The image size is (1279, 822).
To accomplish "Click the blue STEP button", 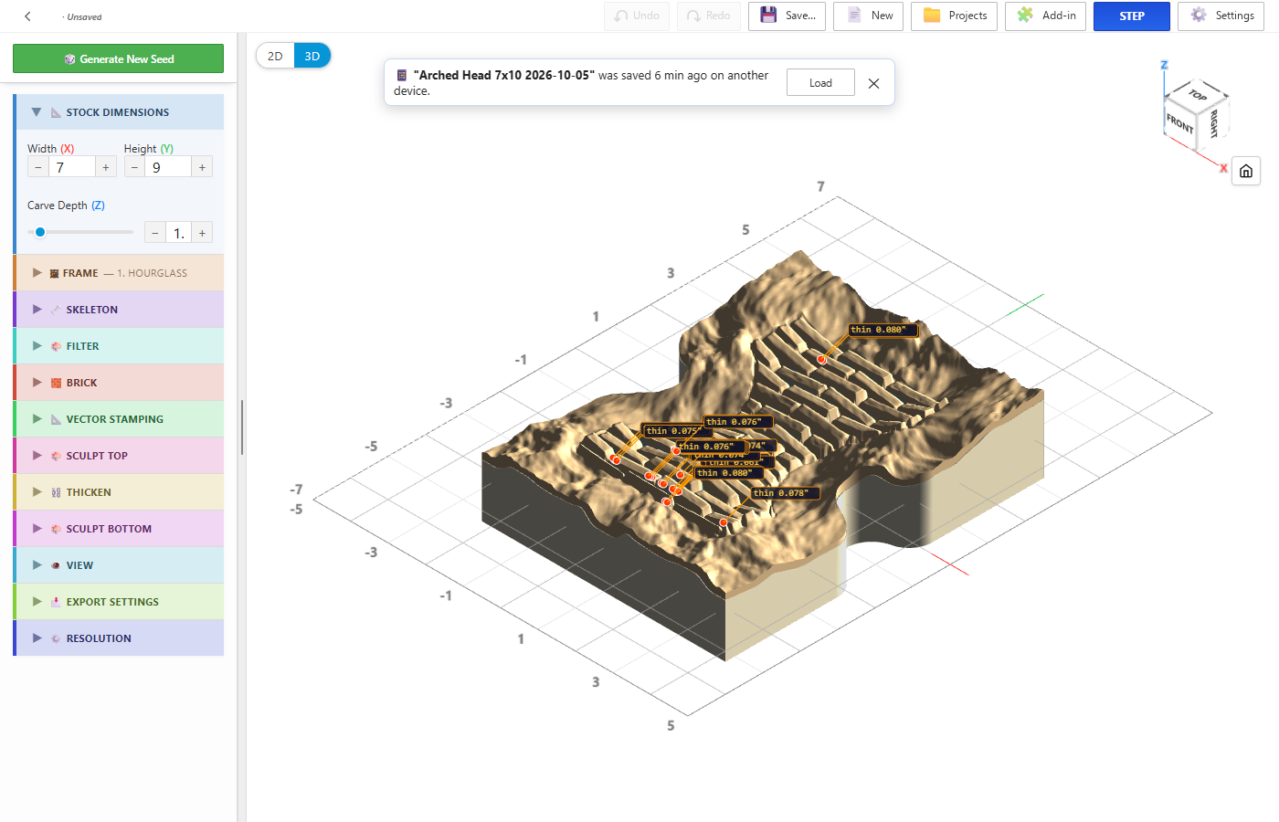I will (x=1131, y=16).
